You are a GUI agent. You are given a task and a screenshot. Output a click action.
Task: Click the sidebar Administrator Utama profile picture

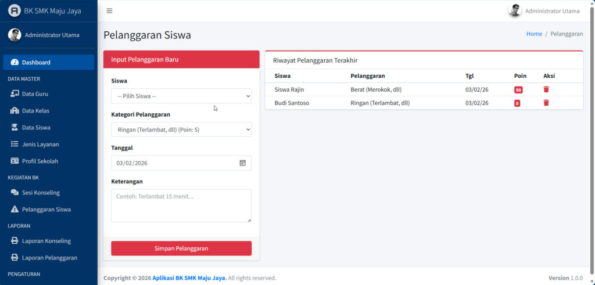pyautogui.click(x=15, y=35)
